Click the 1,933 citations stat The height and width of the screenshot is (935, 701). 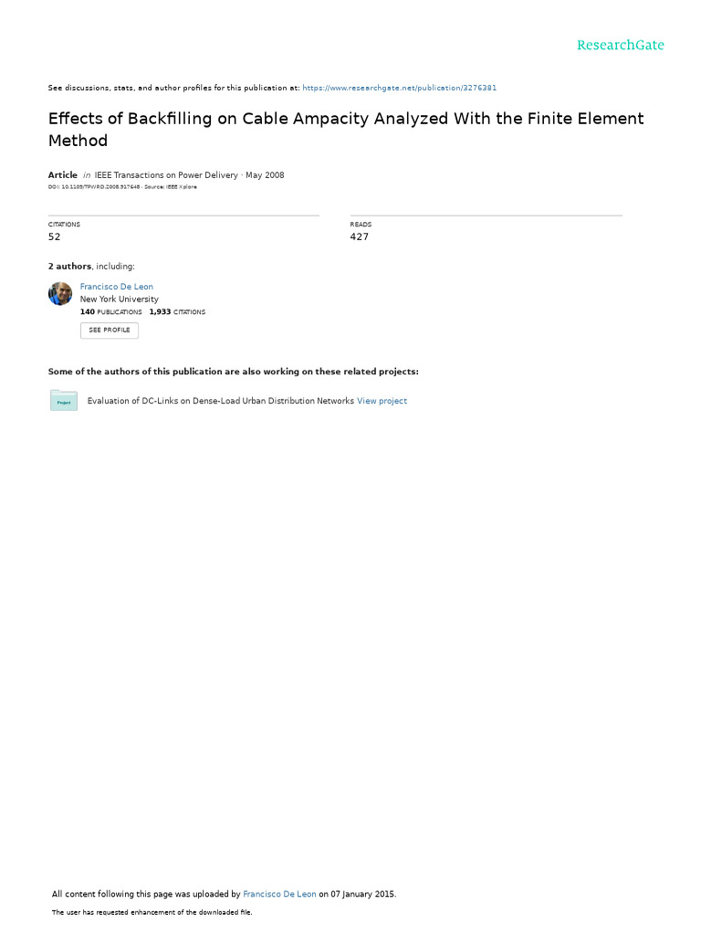point(177,312)
